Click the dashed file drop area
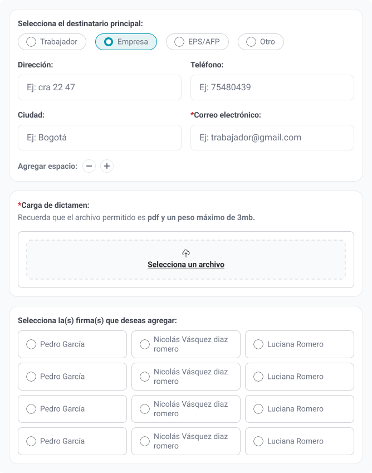The image size is (372, 473). (186, 260)
